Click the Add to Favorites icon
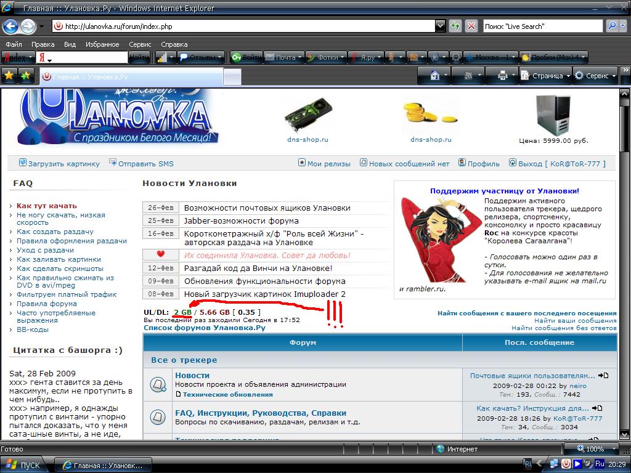Viewport: 631px width, 473px height. (x=26, y=76)
